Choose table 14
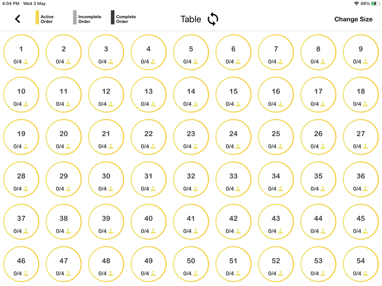382x286 pixels. pos(191,95)
